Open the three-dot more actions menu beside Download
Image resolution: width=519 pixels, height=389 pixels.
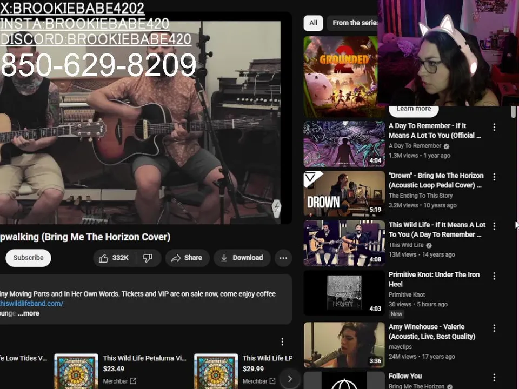click(x=283, y=258)
